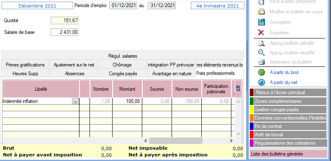Click the Quotité input field

[x=64, y=20]
